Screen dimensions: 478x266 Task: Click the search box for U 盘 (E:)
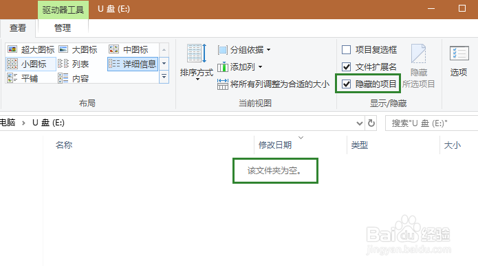431,123
